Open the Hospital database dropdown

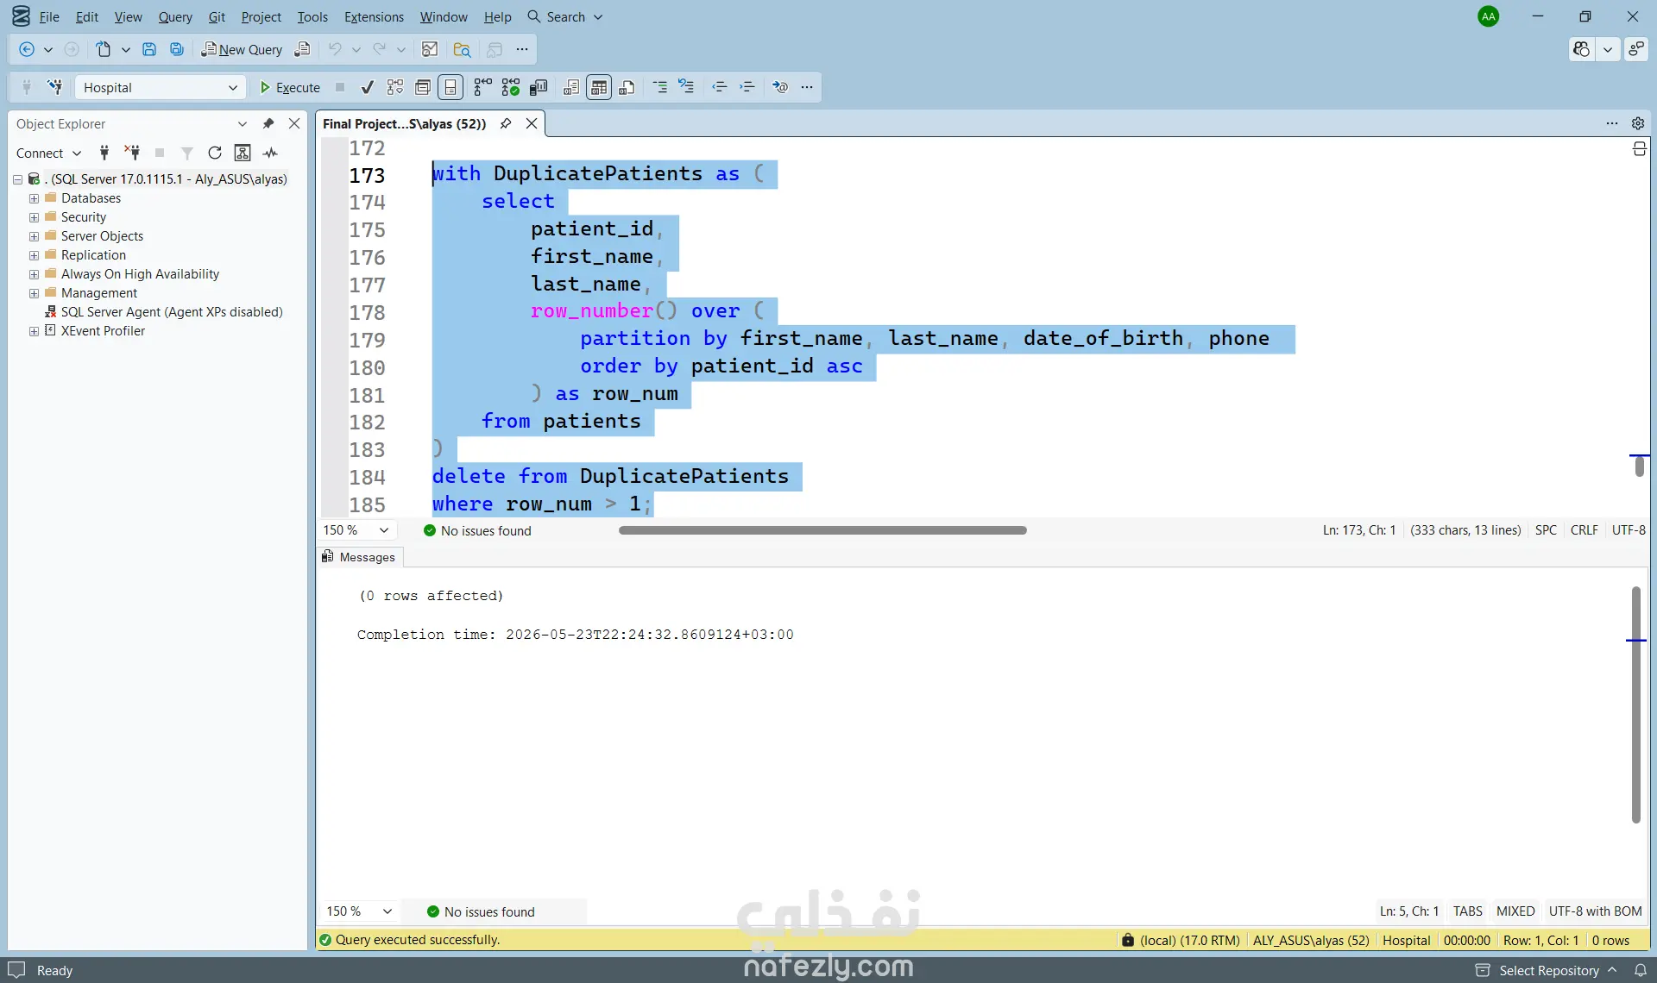(x=161, y=87)
